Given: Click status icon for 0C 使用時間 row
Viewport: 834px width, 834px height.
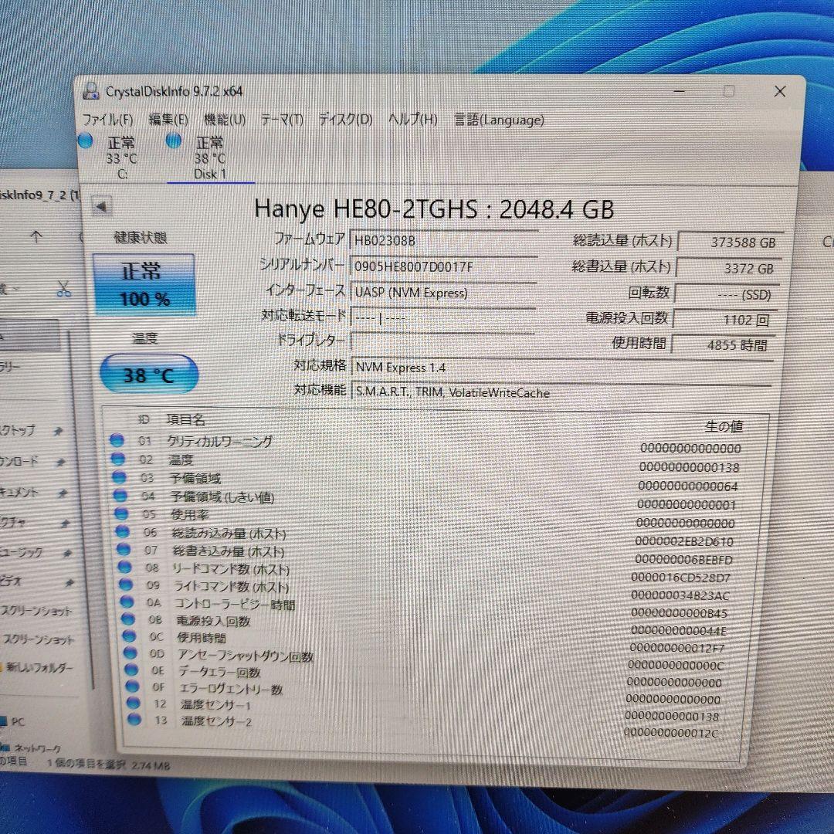Looking at the screenshot, I should tap(129, 636).
